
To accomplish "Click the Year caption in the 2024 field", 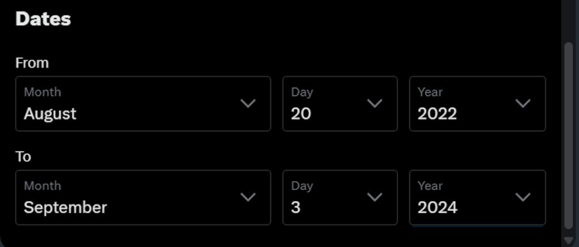I will (430, 185).
